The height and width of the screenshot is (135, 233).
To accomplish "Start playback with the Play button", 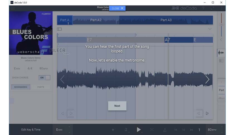I will 139,130.
